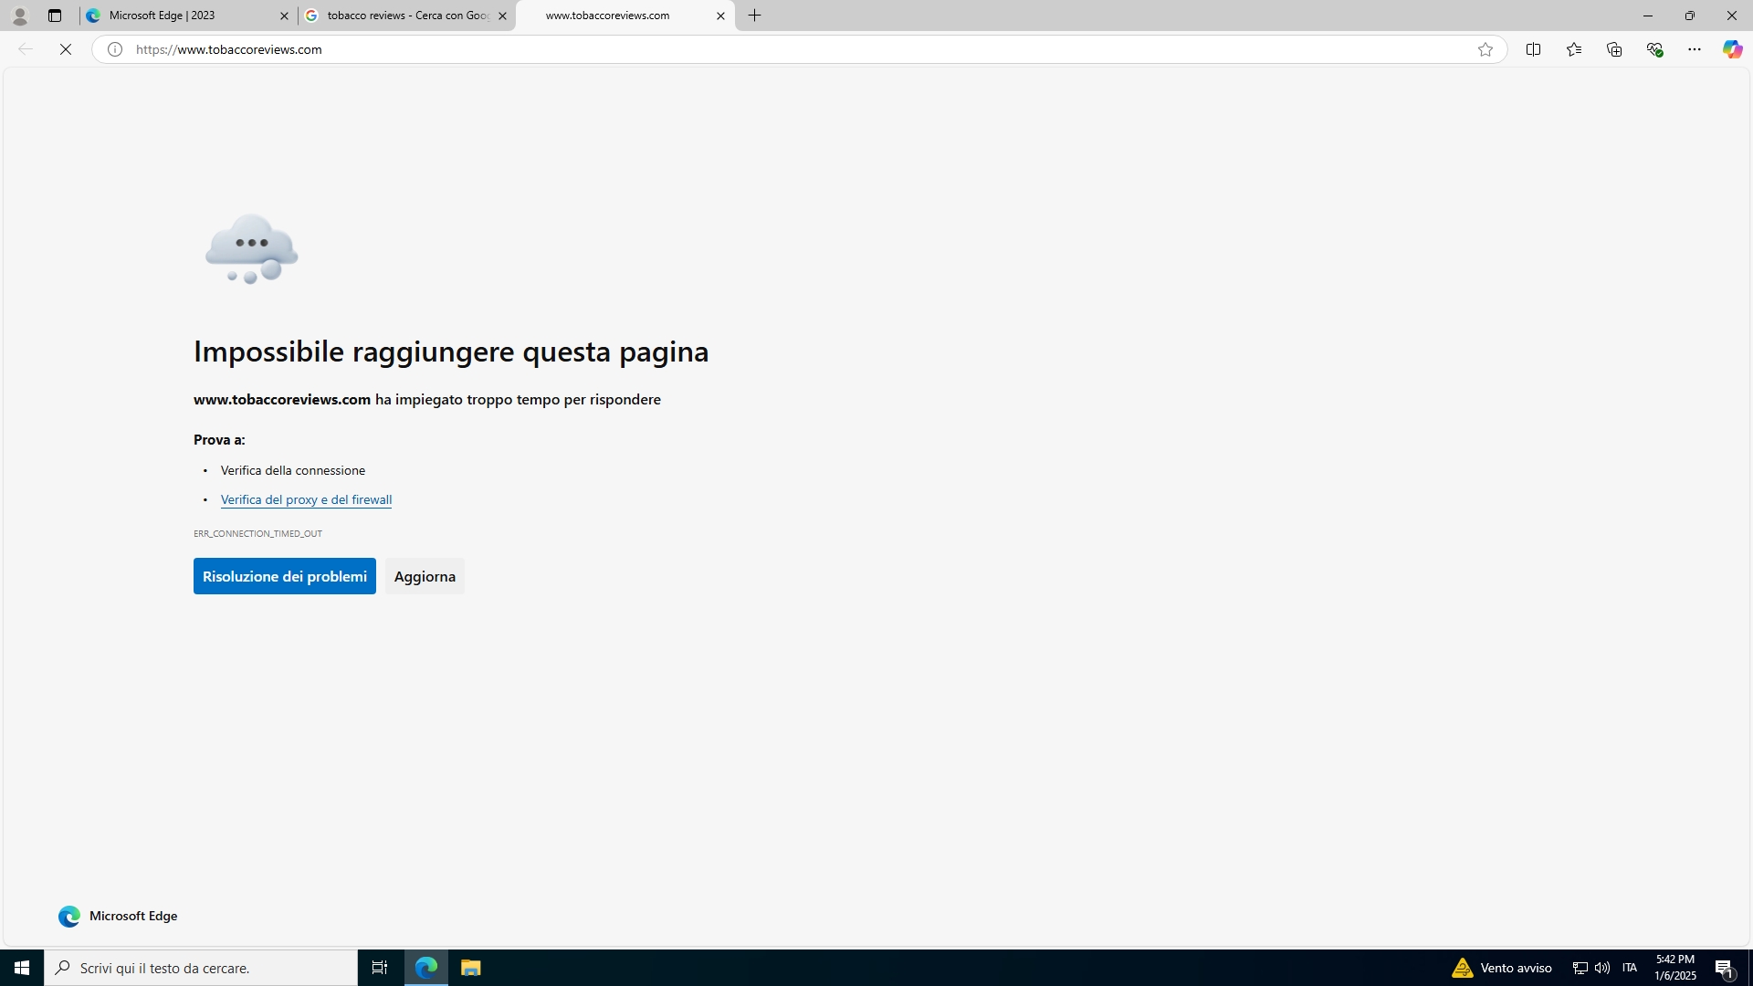
Task: Switch to Microsoft Edge | 2023 tab
Action: [187, 16]
